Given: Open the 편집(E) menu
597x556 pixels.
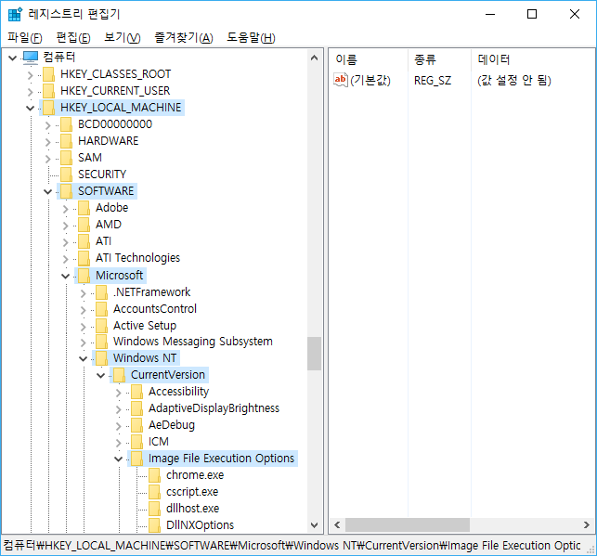Looking at the screenshot, I should 73,37.
